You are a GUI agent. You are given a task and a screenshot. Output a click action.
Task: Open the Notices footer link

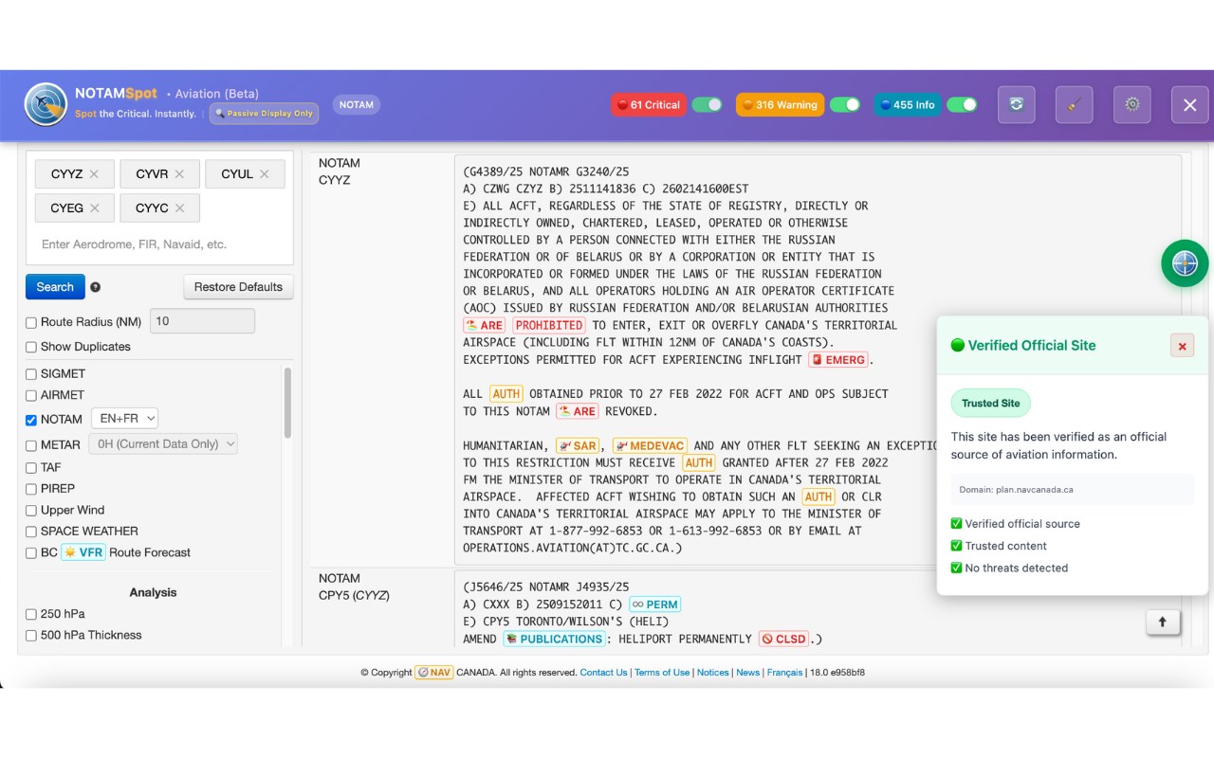point(713,673)
